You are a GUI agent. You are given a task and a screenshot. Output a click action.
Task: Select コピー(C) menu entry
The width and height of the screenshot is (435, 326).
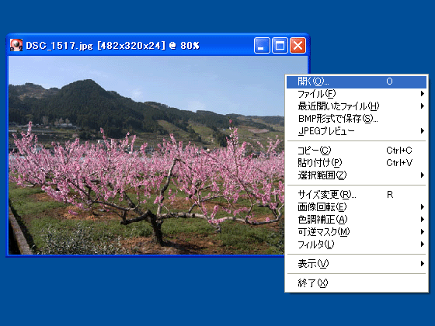point(357,151)
